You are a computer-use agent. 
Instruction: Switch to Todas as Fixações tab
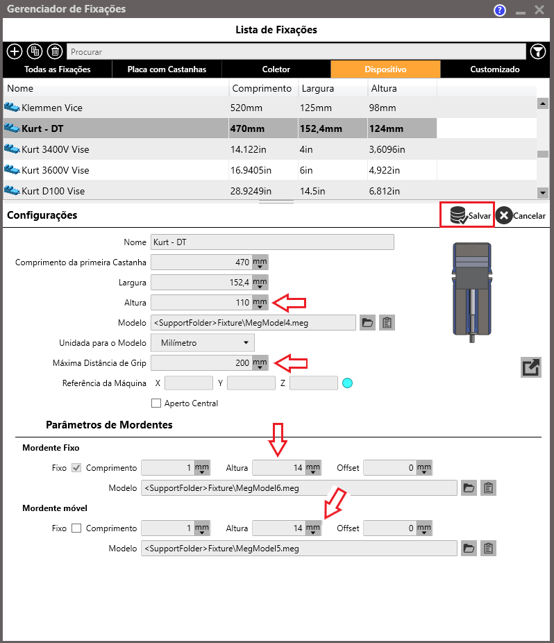pos(58,69)
